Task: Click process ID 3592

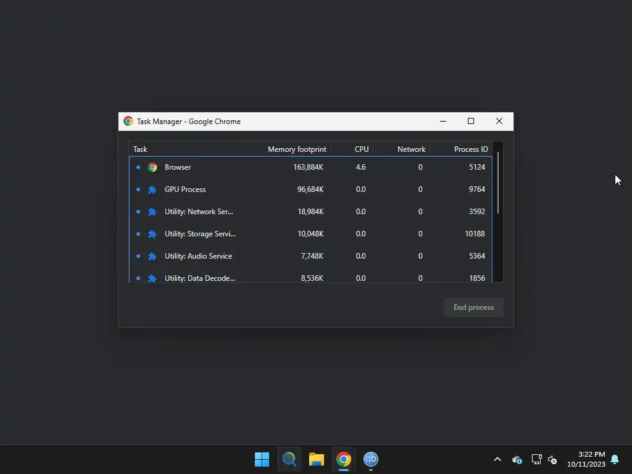Action: tap(477, 212)
